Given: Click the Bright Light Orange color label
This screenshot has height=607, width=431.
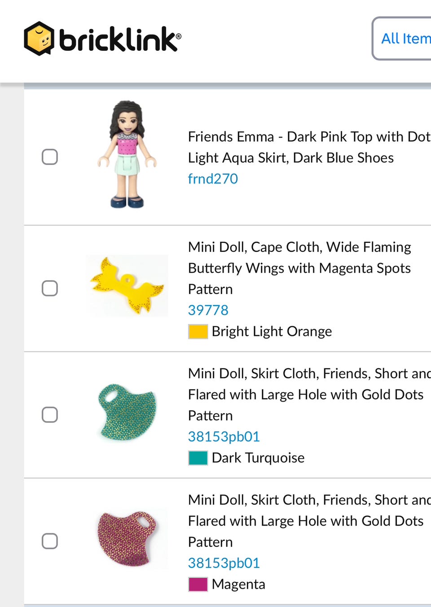Looking at the screenshot, I should point(272,331).
